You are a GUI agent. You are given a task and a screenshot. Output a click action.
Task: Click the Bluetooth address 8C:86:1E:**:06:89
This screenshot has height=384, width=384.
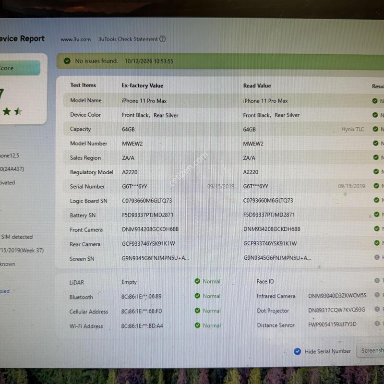point(141,296)
